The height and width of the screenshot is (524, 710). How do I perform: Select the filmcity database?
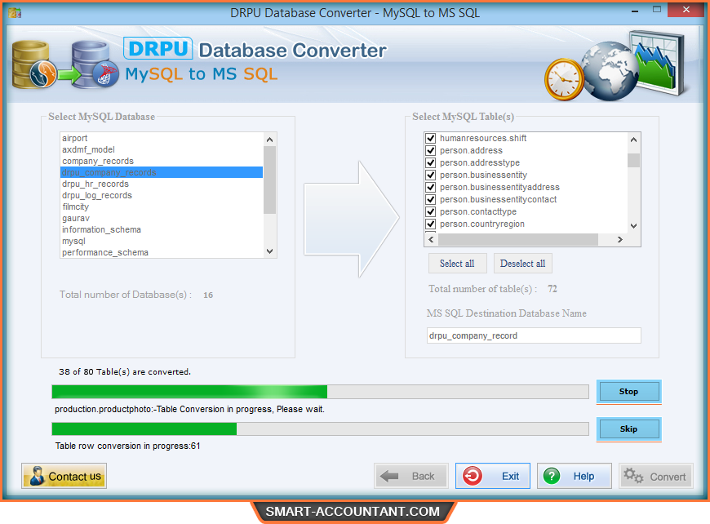click(x=162, y=206)
